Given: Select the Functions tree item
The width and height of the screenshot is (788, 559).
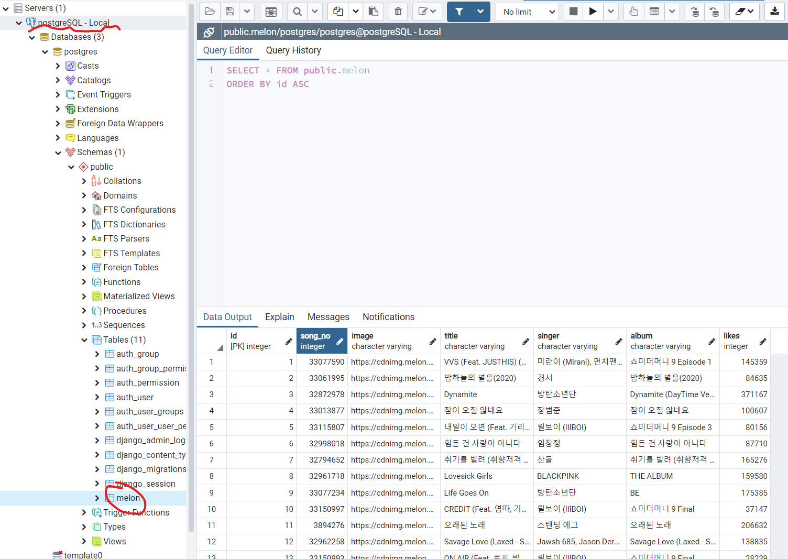Looking at the screenshot, I should tap(122, 282).
